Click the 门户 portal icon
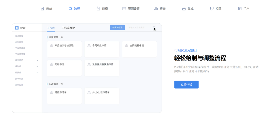Screen dimensions: 280x115 coord(240,9)
